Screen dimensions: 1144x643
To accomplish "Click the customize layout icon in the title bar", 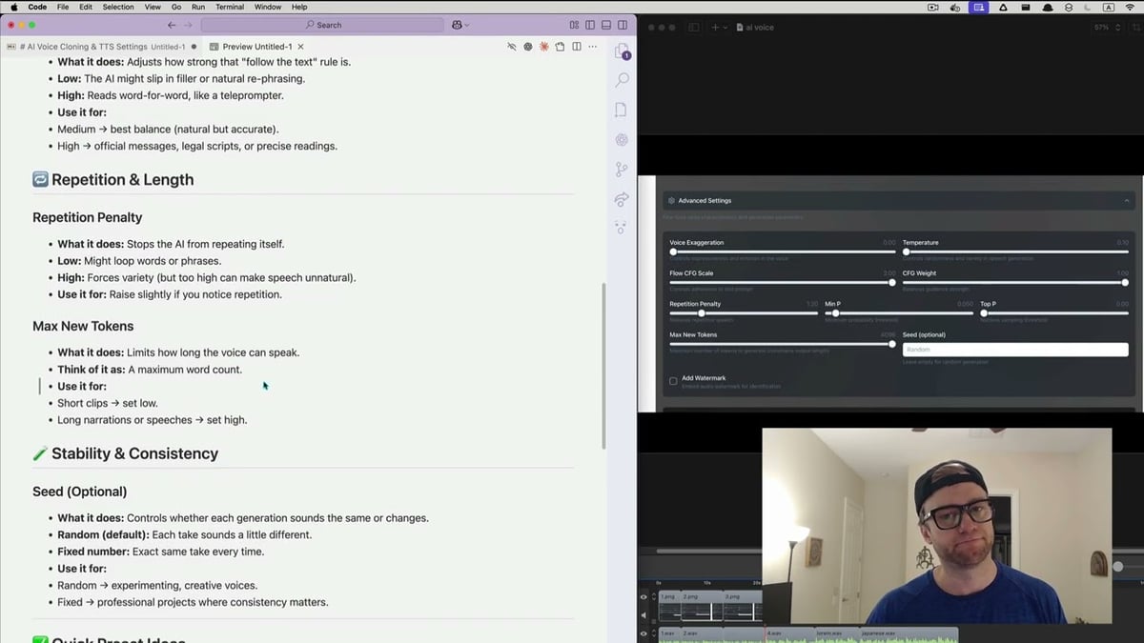I will [x=574, y=25].
